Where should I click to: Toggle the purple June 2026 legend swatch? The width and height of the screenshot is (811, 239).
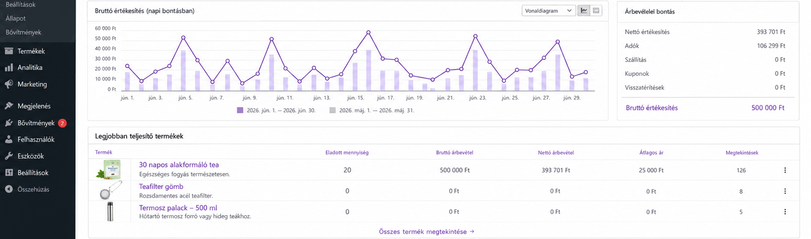(x=240, y=110)
